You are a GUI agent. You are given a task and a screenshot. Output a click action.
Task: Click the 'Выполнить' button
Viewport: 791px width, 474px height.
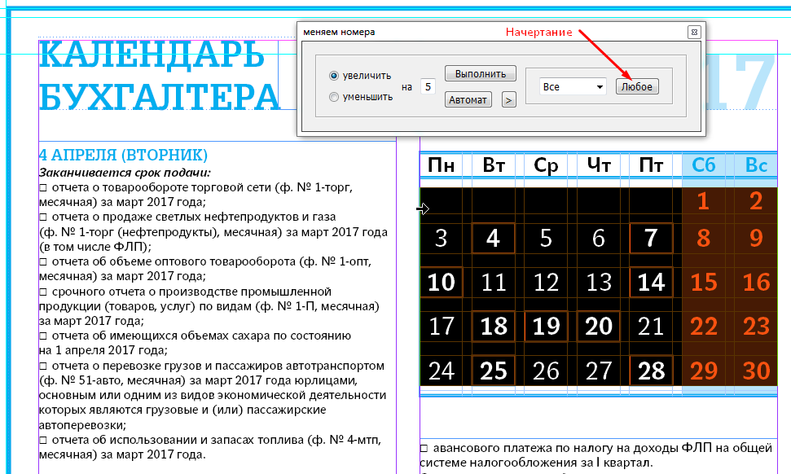click(x=481, y=73)
